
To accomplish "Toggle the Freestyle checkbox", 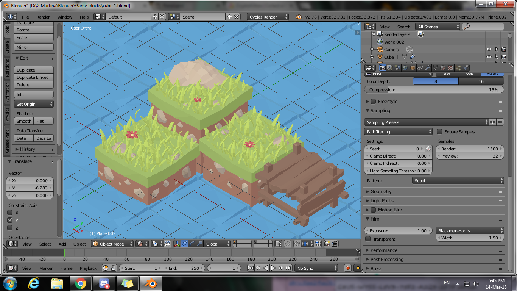I will point(373,102).
